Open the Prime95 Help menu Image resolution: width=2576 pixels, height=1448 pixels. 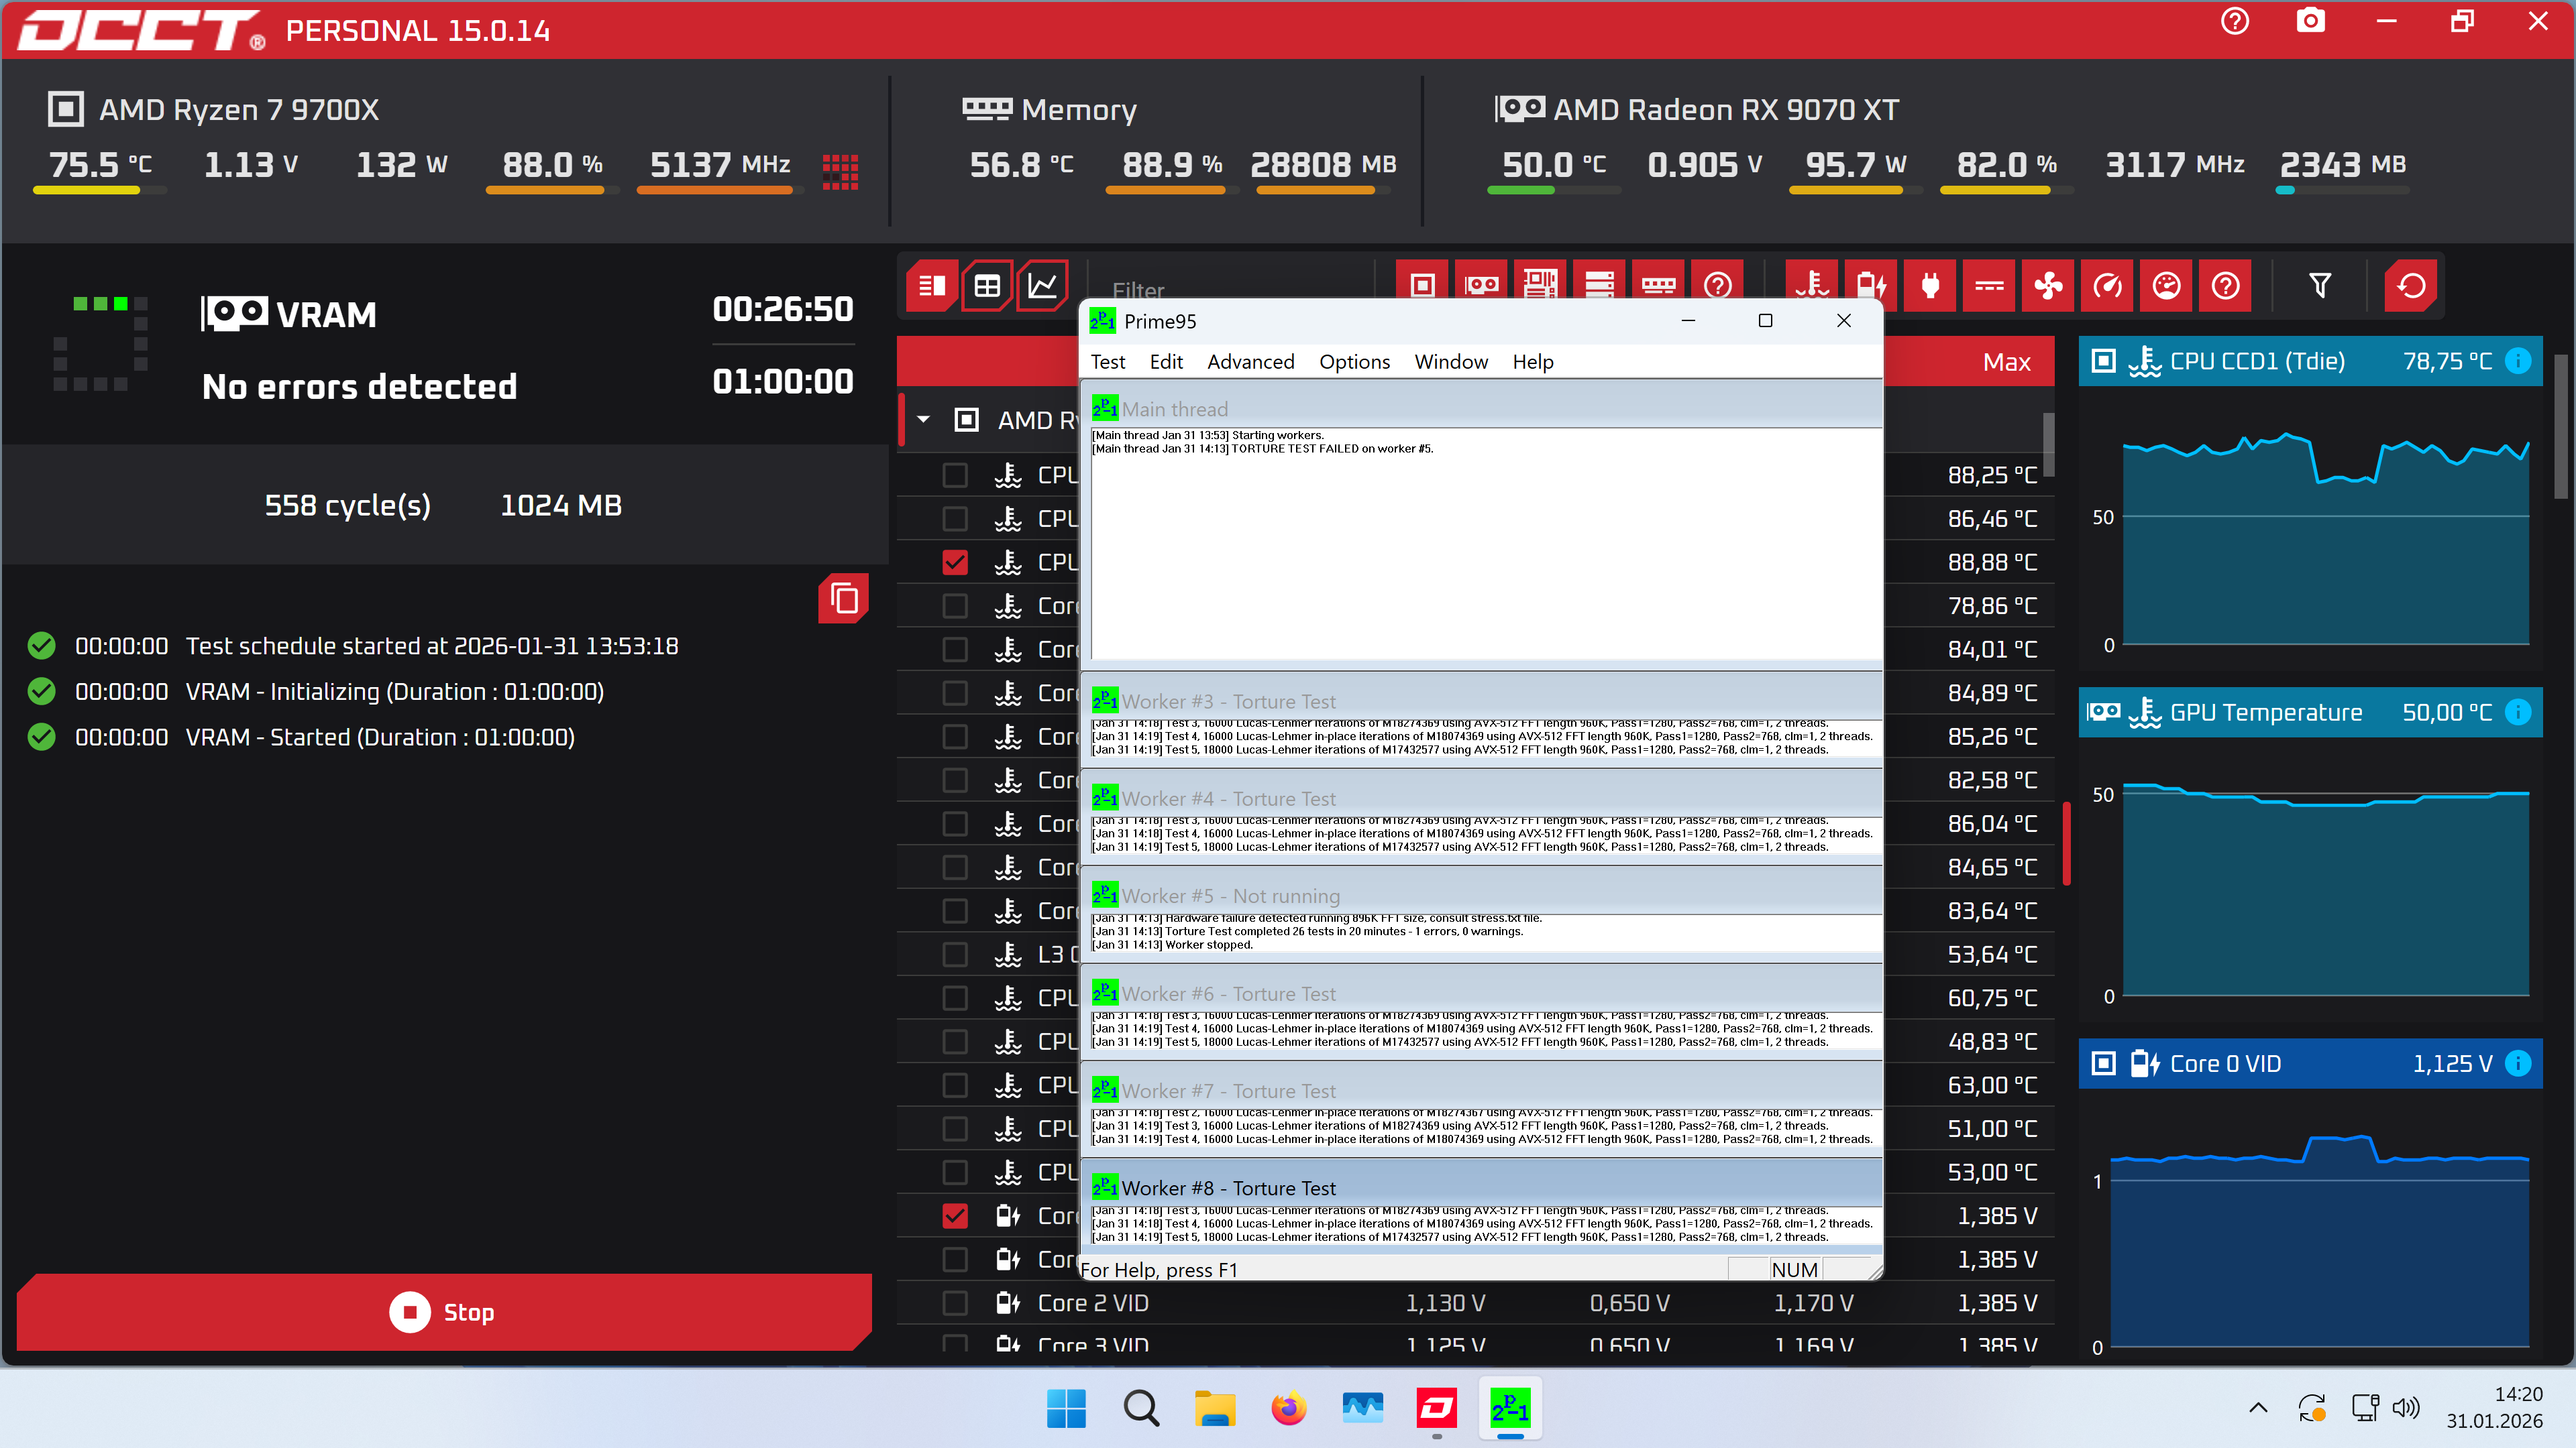(x=1533, y=362)
